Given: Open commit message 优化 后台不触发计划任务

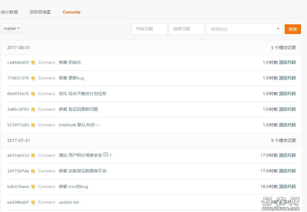Looking at the screenshot, I should [83, 94].
